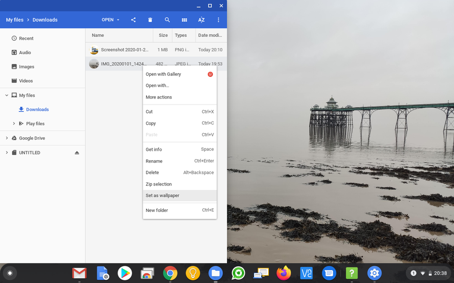The image size is (454, 283).
Task: Open the OPEN dropdown in the toolbar
Action: [x=110, y=20]
